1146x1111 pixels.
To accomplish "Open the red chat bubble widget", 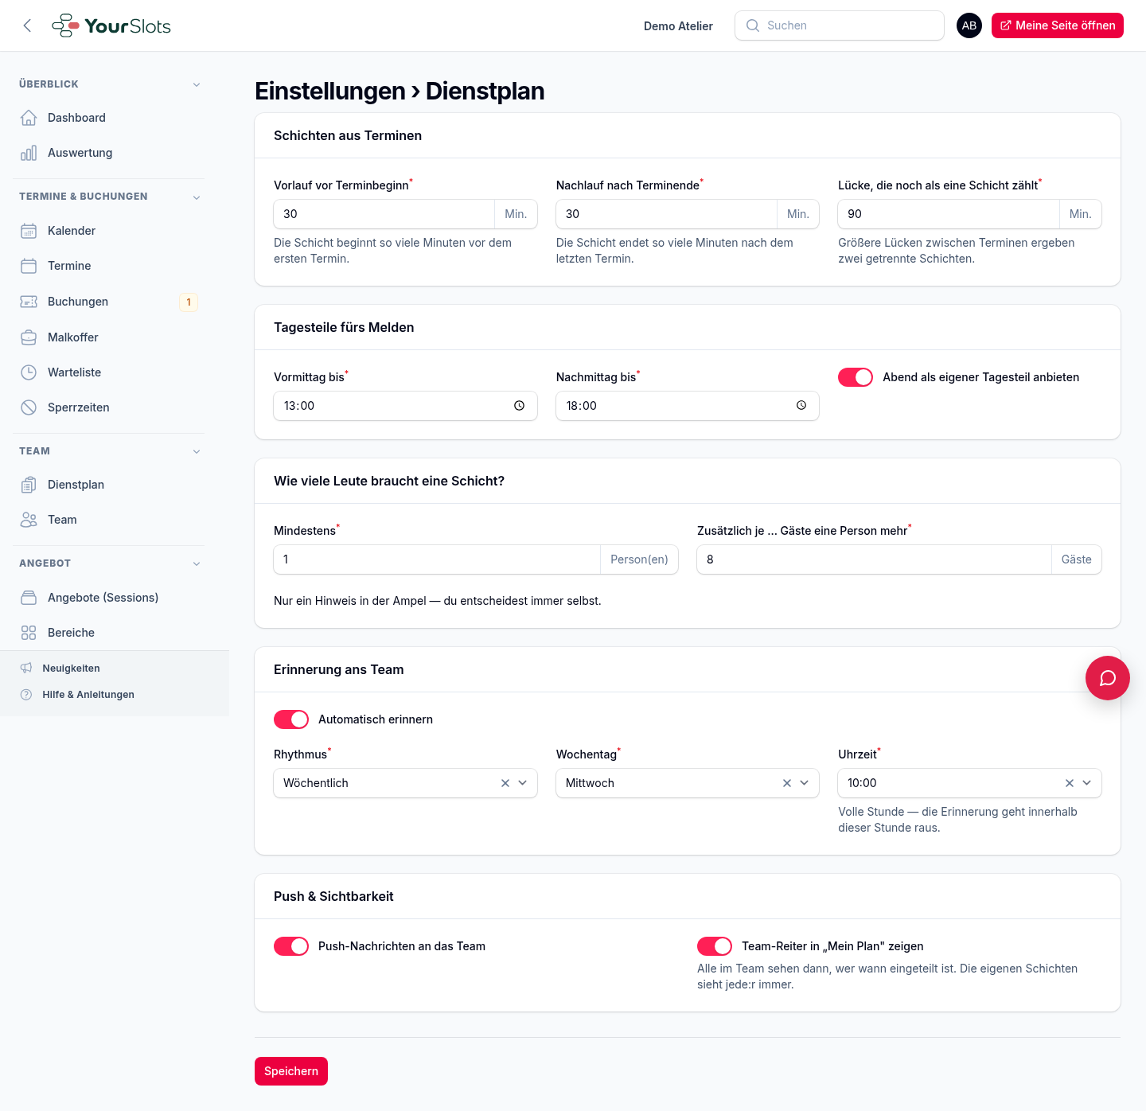I will click(1108, 678).
